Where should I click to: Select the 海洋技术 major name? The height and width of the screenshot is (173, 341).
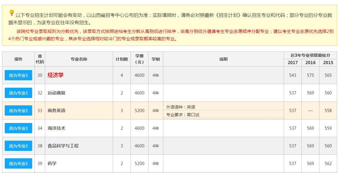click(56, 128)
